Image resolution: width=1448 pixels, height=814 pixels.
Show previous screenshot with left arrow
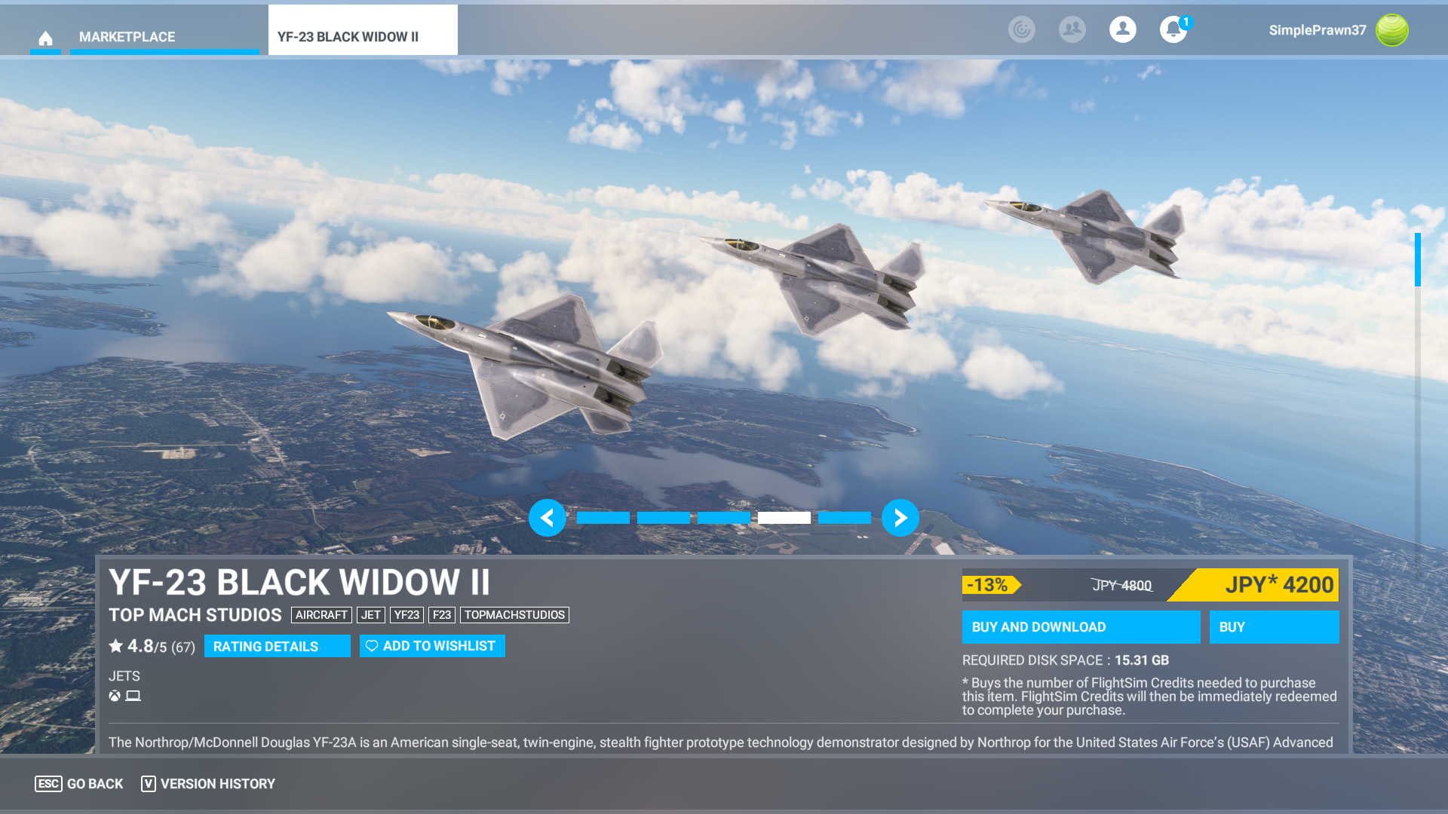(547, 518)
